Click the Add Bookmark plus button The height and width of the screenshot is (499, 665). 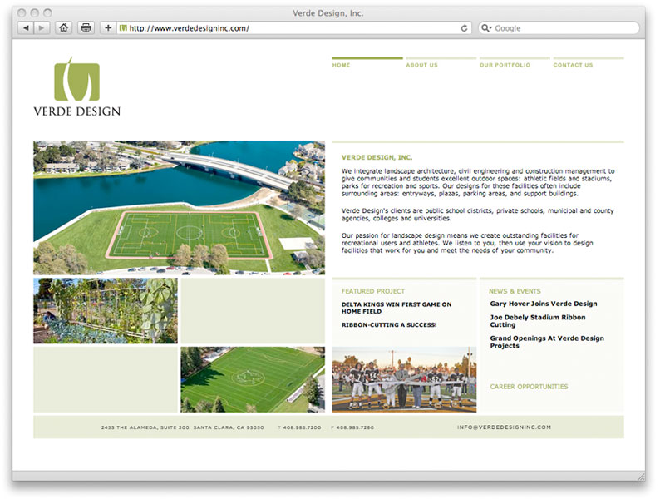click(x=108, y=28)
